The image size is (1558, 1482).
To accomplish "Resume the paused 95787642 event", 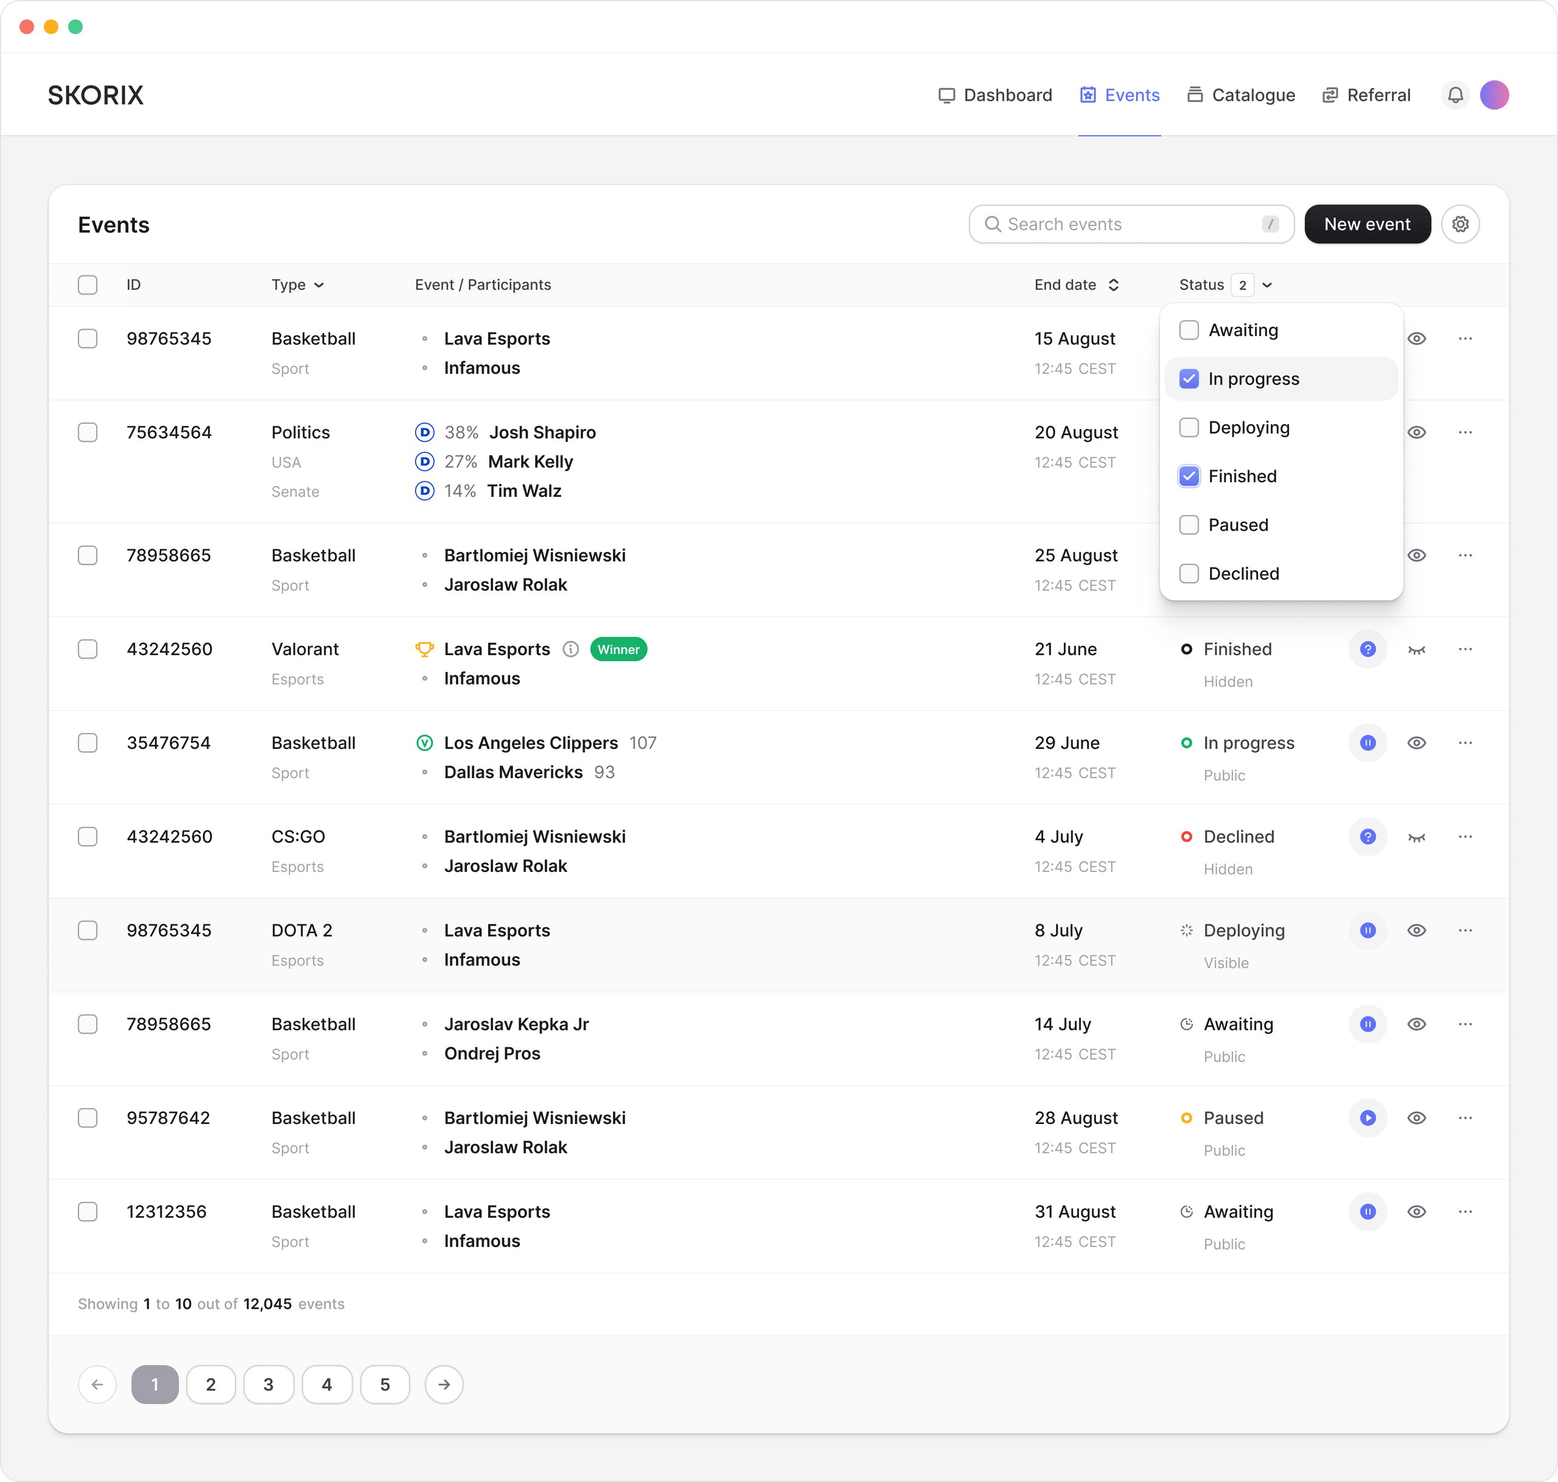I will coord(1368,1118).
